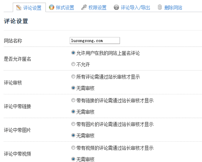Click the key icon for 权限设置

tap(84, 7)
